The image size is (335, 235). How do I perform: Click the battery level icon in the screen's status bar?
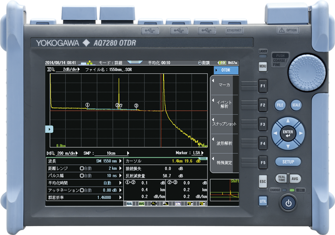coord(222,63)
